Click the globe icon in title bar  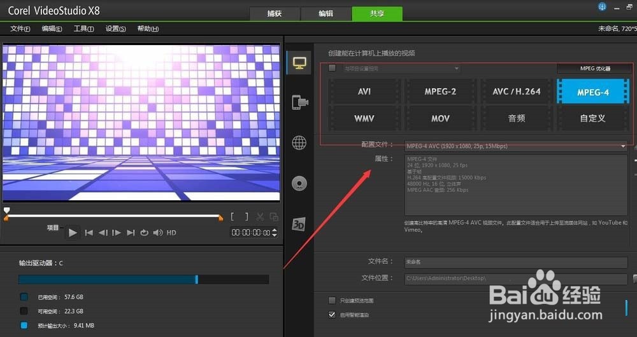pyautogui.click(x=602, y=6)
